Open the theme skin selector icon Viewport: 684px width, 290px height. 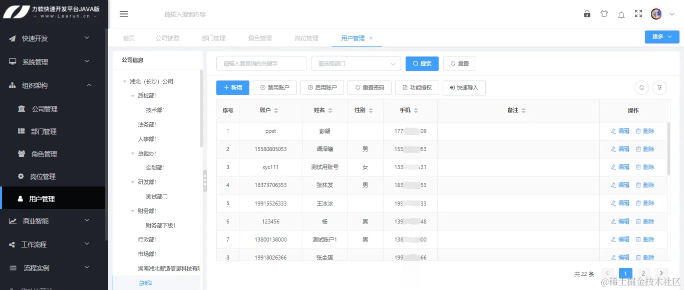pyautogui.click(x=604, y=13)
